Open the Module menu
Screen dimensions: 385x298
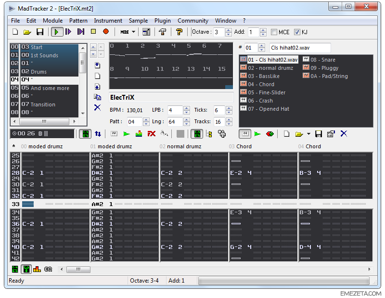pyautogui.click(x=53, y=21)
